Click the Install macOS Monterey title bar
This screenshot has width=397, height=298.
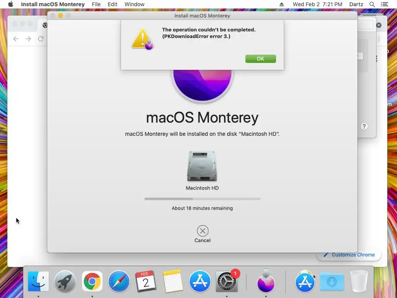(202, 16)
